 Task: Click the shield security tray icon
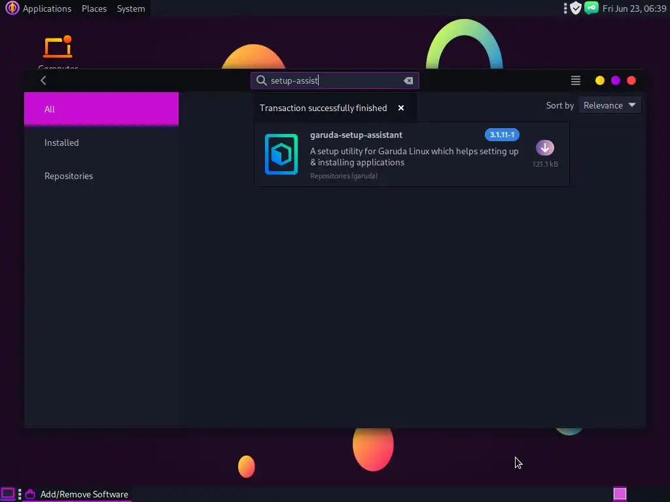(x=576, y=8)
